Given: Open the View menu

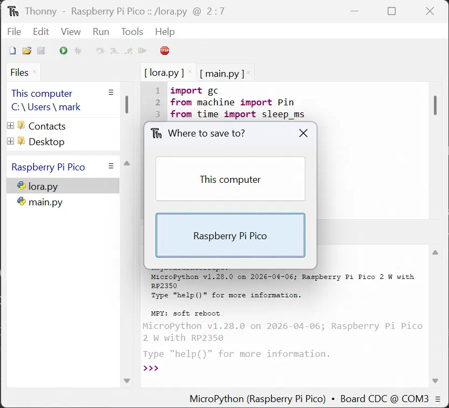Looking at the screenshot, I should [x=71, y=32].
